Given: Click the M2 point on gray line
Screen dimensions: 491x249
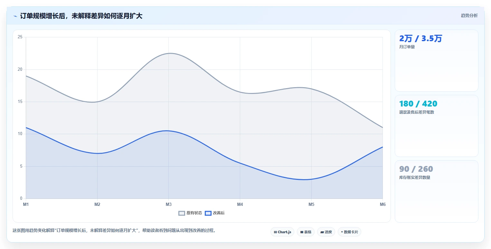Looking at the screenshot, I should (x=97, y=102).
